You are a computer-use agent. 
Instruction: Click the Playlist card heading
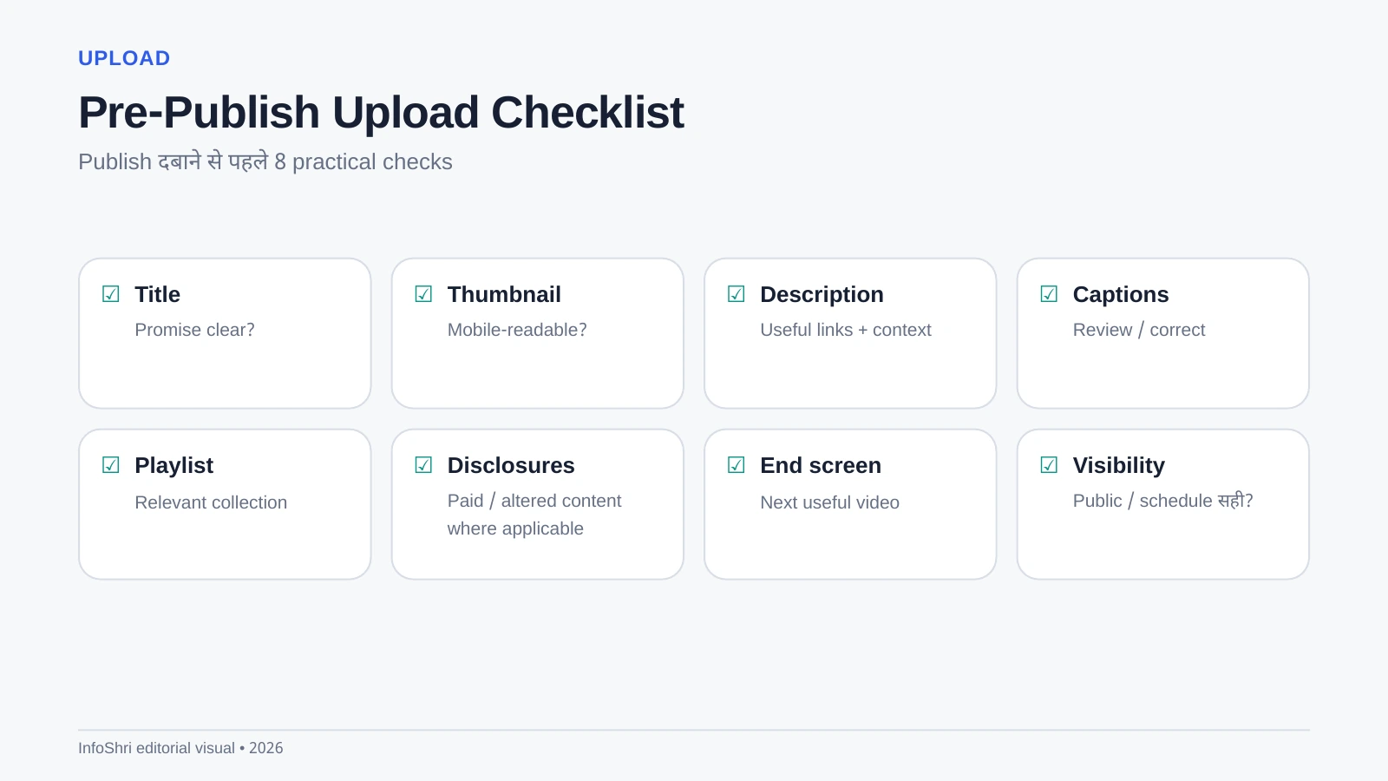coord(173,465)
